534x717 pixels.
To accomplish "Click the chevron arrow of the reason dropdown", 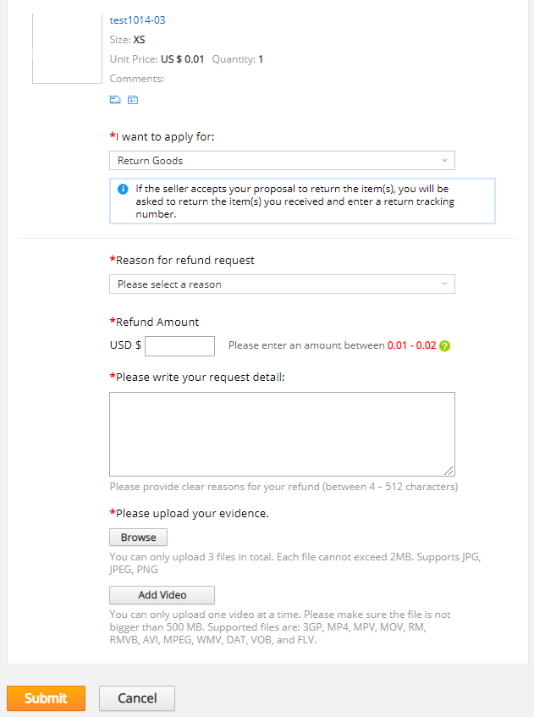I will coord(444,284).
